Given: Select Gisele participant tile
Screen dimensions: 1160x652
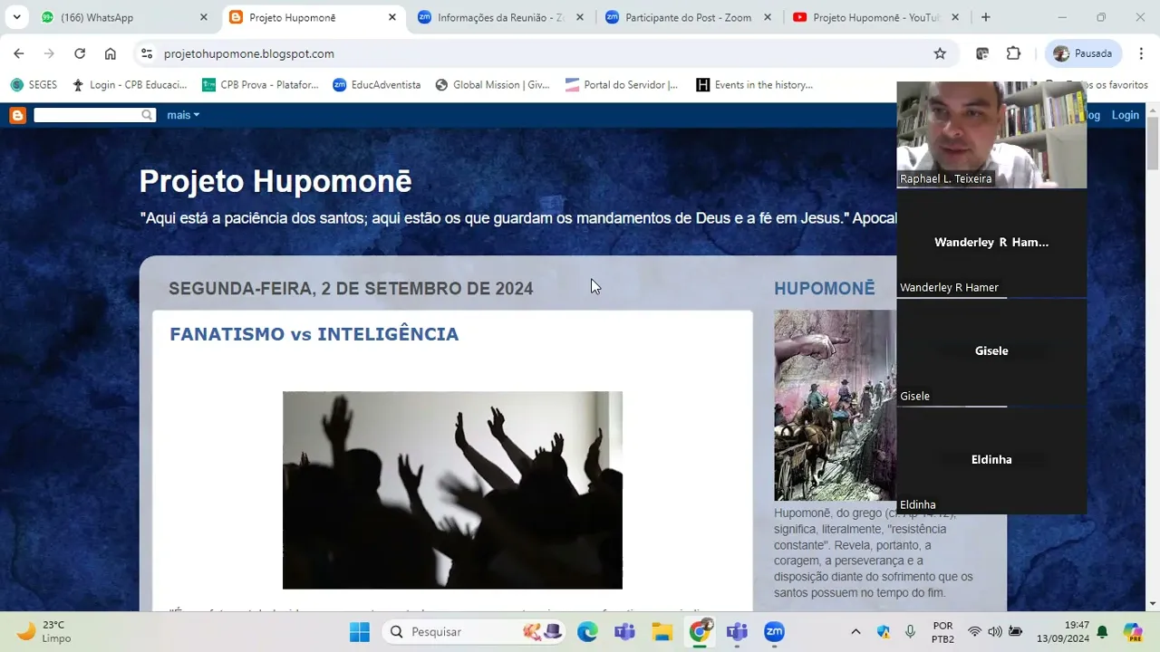Looking at the screenshot, I should 991,351.
